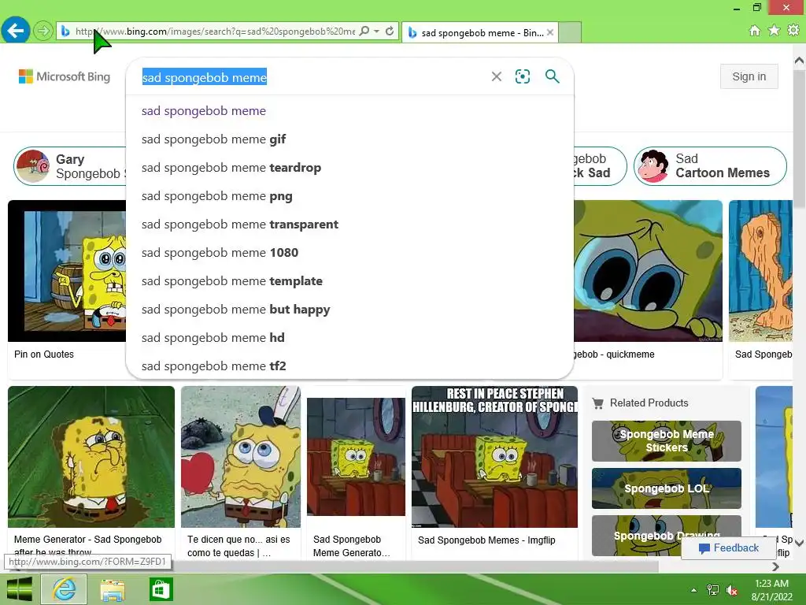Image resolution: width=806 pixels, height=605 pixels.
Task: Click the address bar search magnifier icon
Action: coord(364,31)
